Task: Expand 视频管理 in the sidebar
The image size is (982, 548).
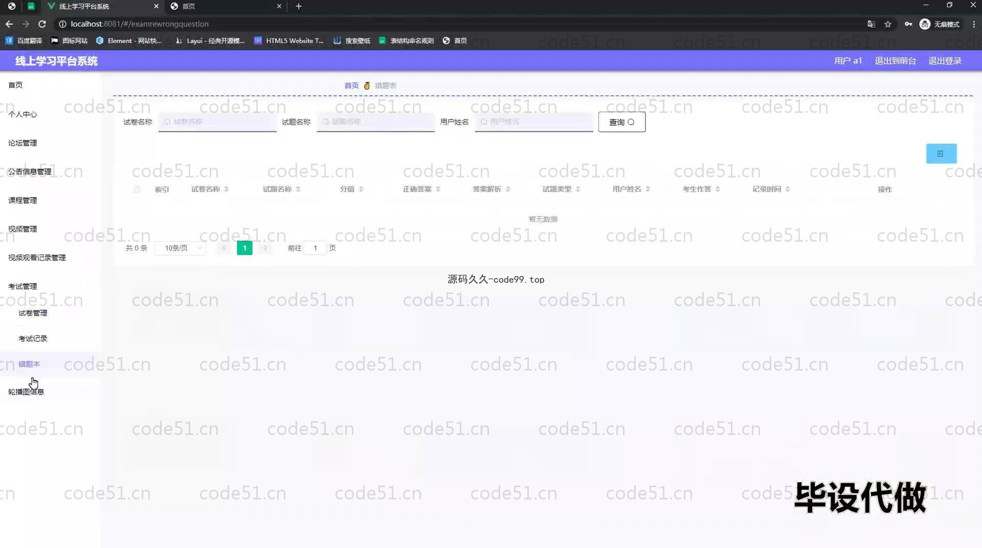Action: [50, 229]
